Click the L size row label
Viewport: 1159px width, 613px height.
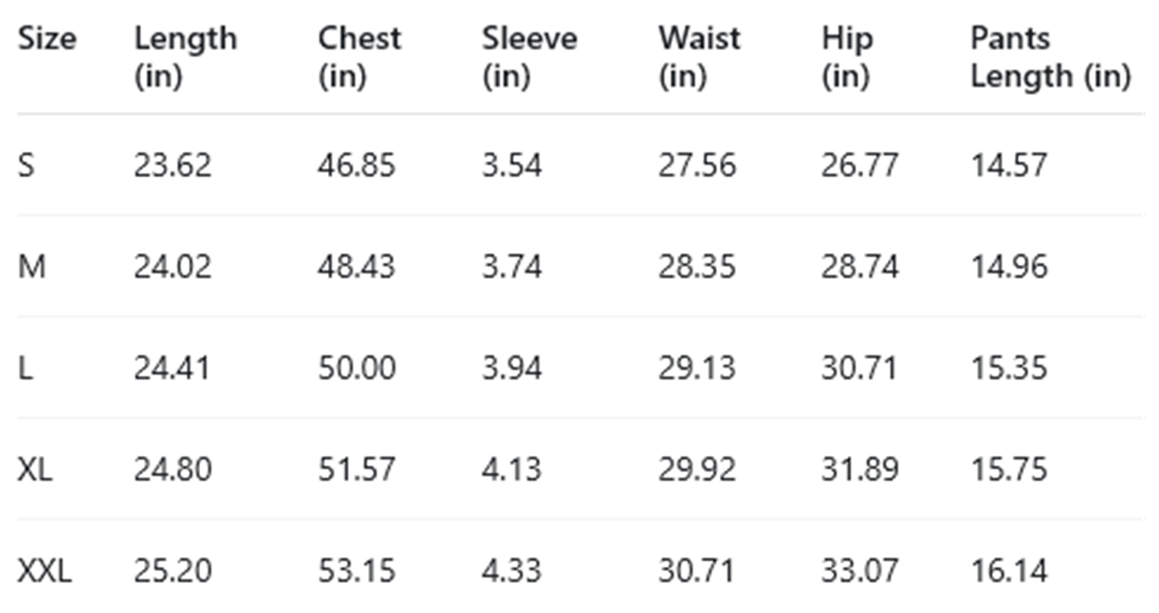[x=26, y=368]
